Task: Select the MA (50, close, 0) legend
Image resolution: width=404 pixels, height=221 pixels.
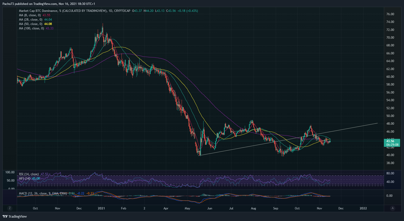Action: (x=31, y=24)
